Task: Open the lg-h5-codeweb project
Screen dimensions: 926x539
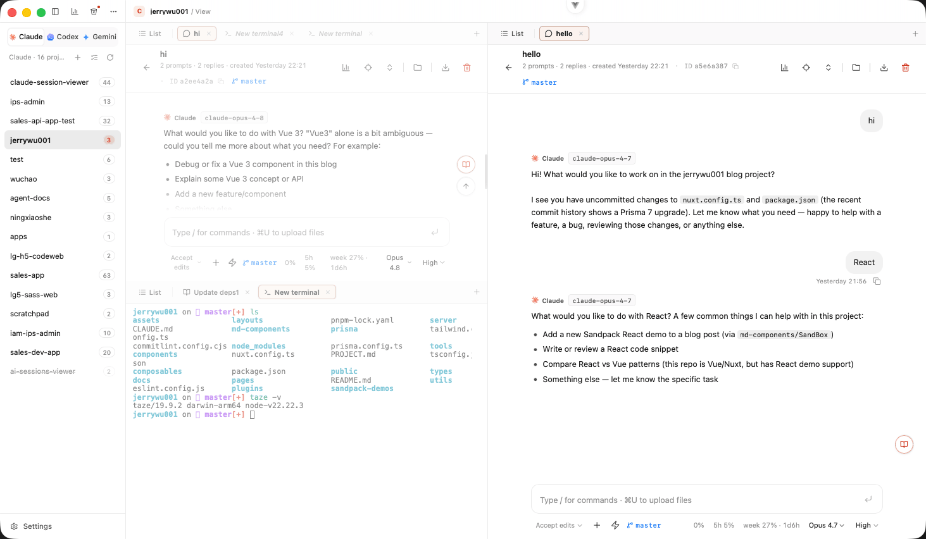Action: click(x=62, y=256)
